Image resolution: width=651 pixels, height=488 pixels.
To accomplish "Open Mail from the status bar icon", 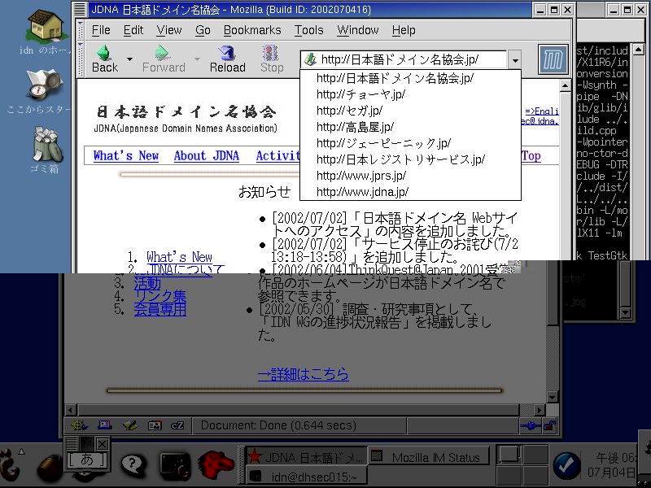I will point(104,425).
